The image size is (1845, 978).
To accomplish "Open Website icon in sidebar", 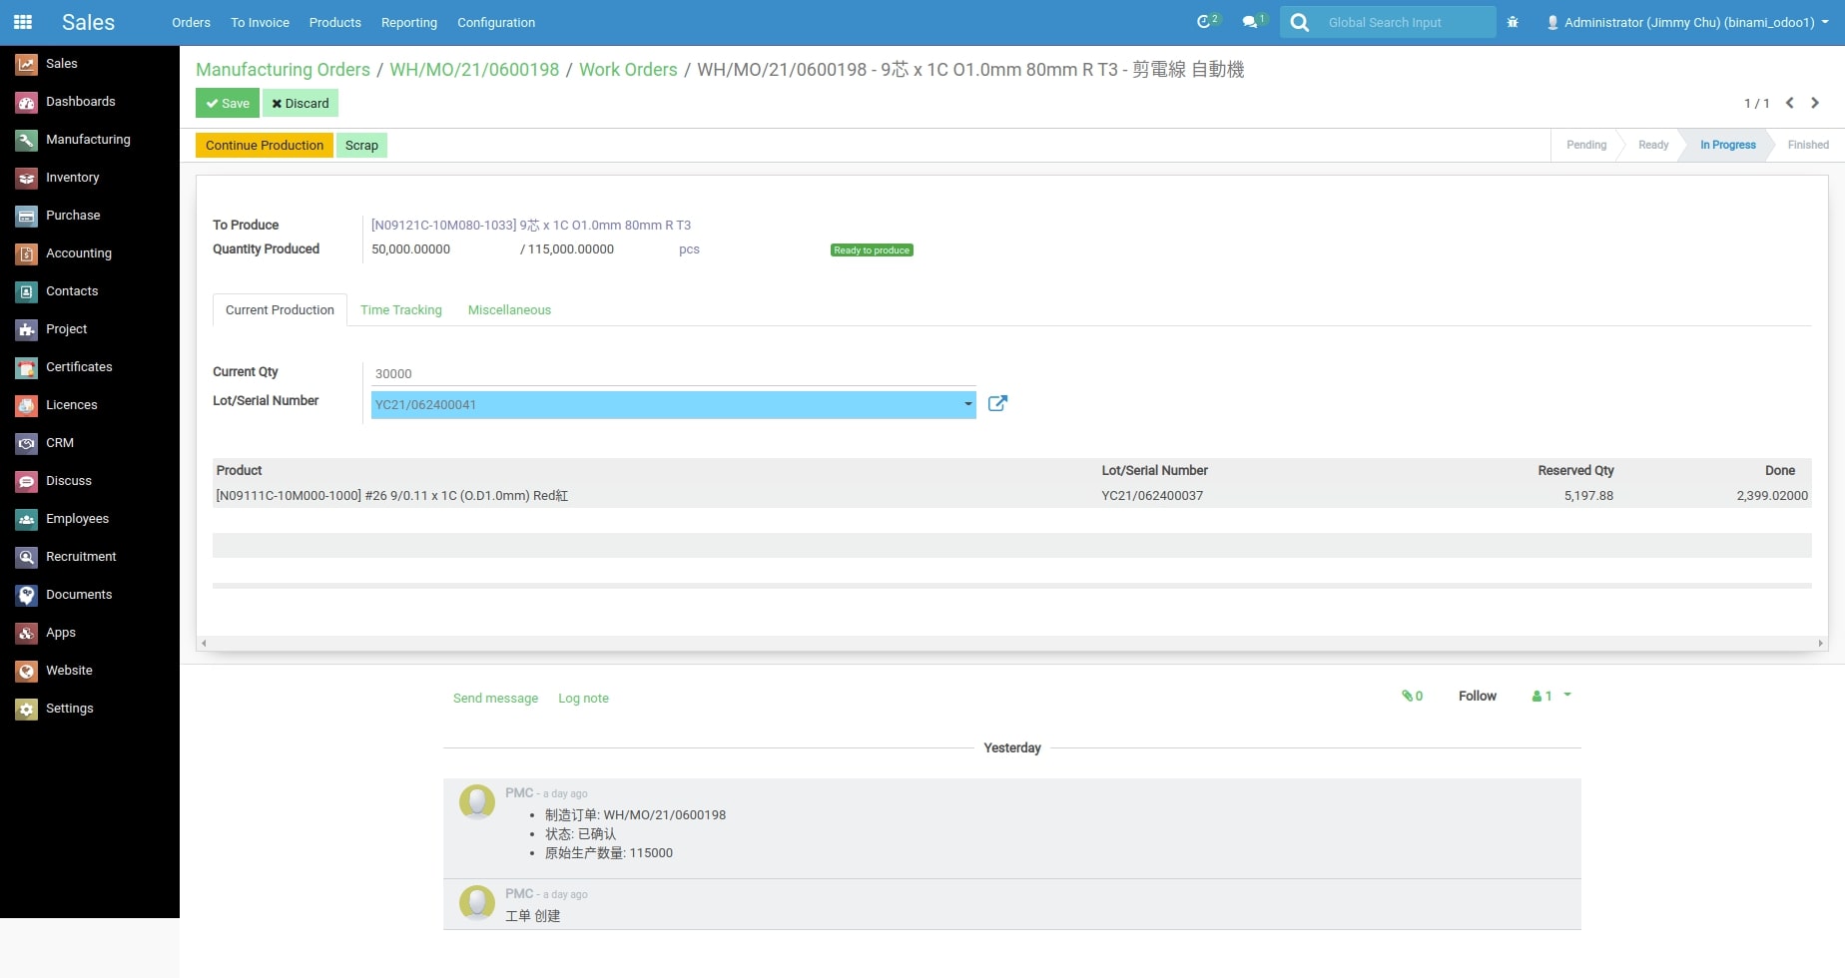I will 27,671.
